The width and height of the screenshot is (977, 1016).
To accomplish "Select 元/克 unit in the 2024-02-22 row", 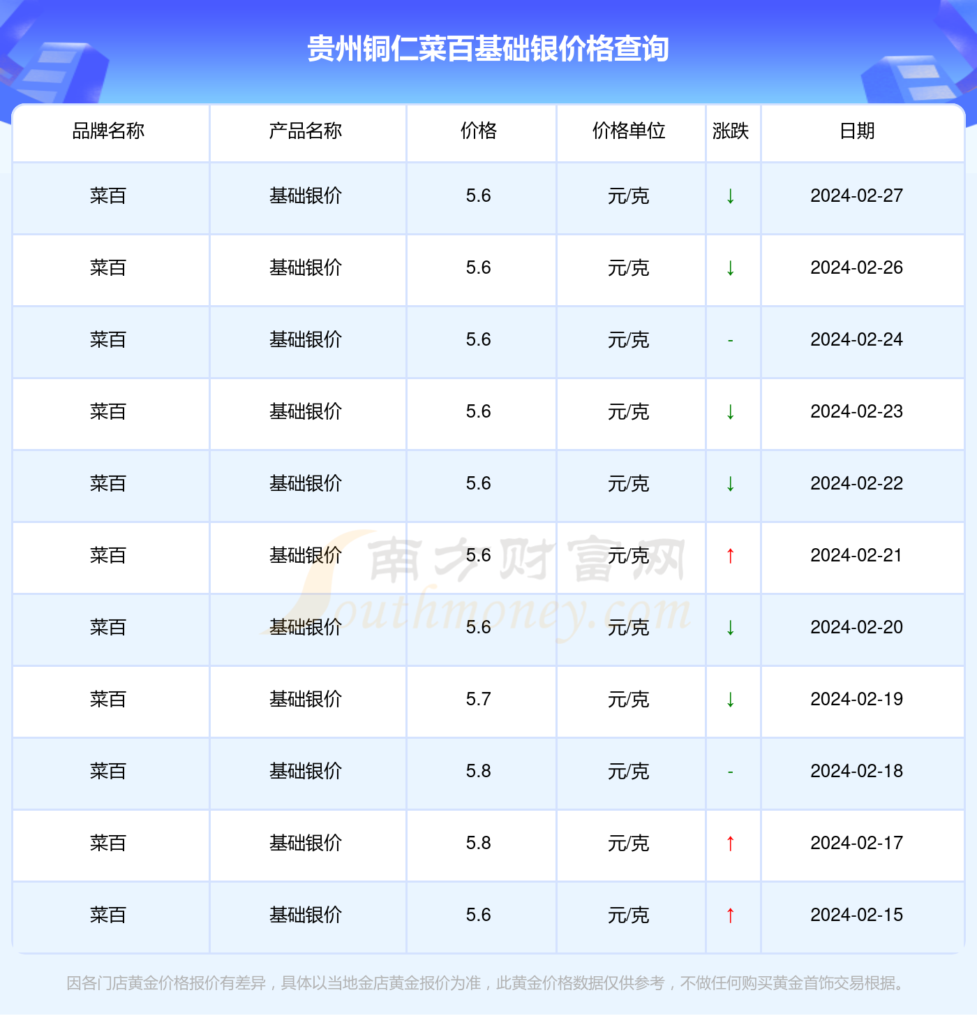I will (x=629, y=484).
